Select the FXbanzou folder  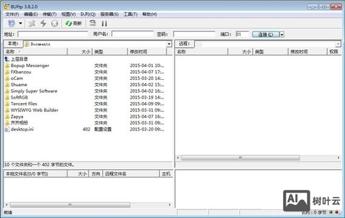21,72
